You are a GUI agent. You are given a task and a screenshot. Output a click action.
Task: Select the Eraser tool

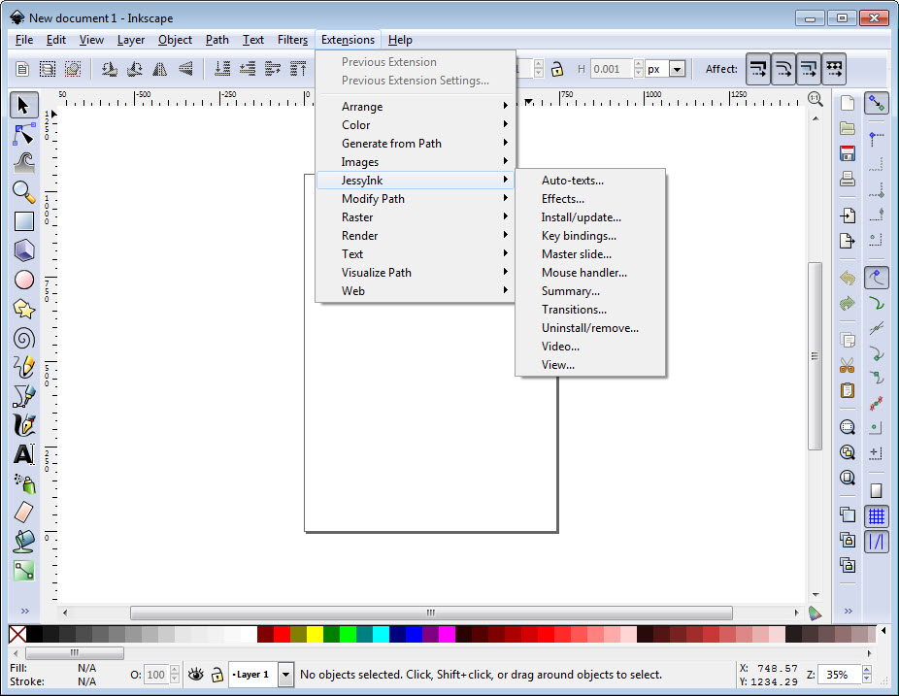23,513
